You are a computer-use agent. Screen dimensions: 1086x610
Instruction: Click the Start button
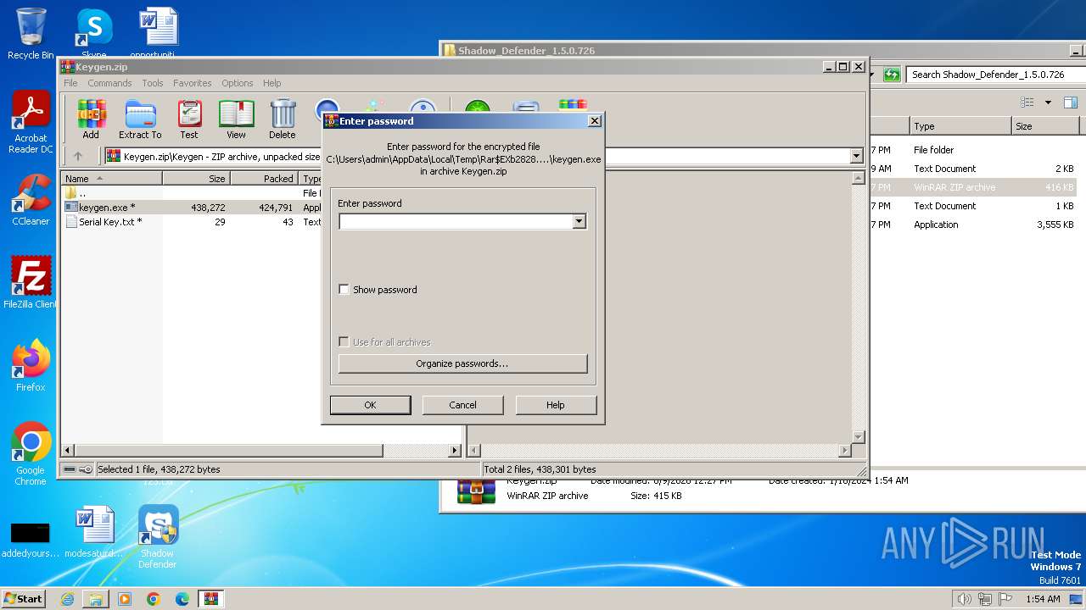pos(24,598)
